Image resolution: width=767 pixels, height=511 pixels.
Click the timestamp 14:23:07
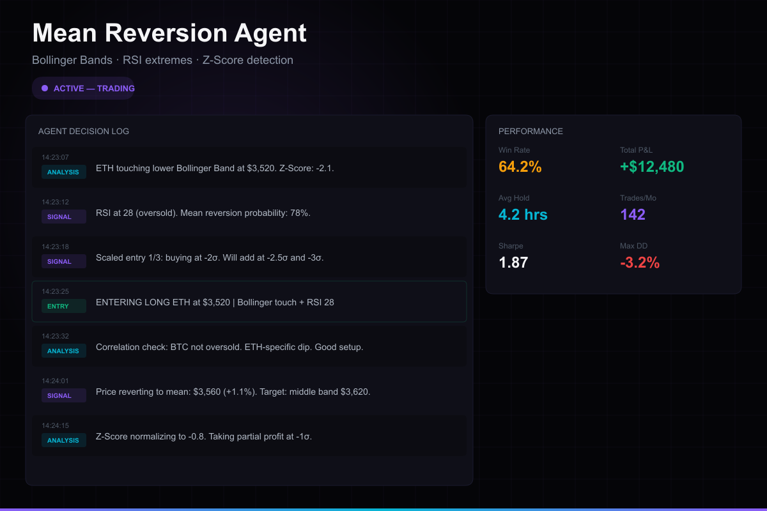click(x=55, y=157)
